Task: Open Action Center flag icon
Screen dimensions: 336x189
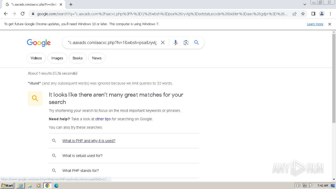Action: coord(311,186)
